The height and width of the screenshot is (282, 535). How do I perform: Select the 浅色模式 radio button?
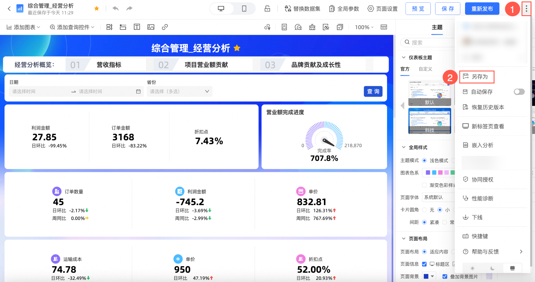pyautogui.click(x=424, y=160)
